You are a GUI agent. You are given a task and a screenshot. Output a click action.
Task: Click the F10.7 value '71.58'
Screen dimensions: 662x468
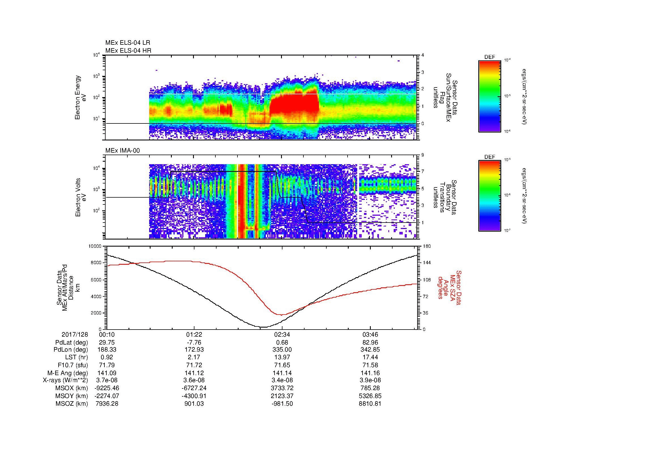tap(370, 365)
